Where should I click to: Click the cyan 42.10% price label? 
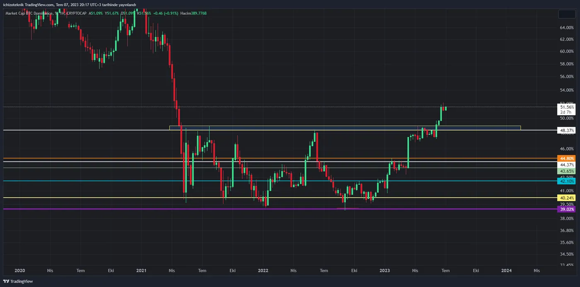coord(567,181)
